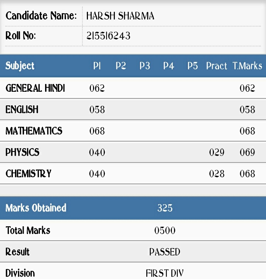This screenshot has width=266, height=279.
Task: Click Physics total marks 069
Action: pos(247,152)
